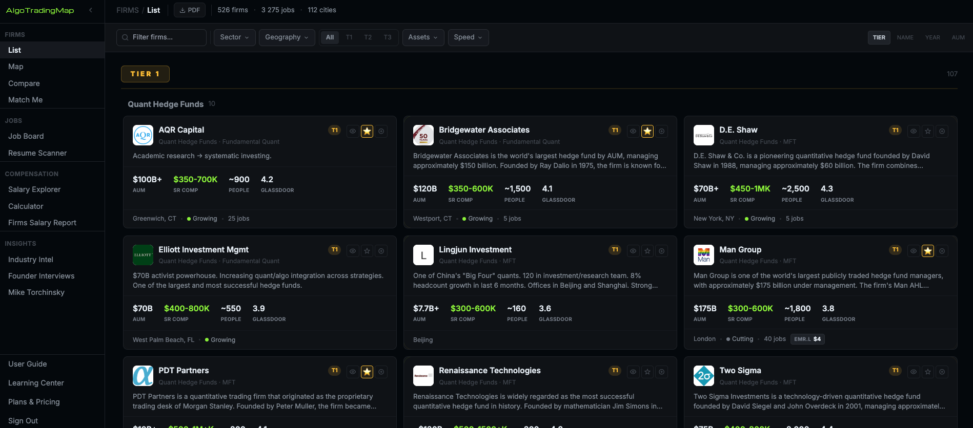This screenshot has height=428, width=973.
Task: Open Compare in sidebar
Action: point(52,83)
